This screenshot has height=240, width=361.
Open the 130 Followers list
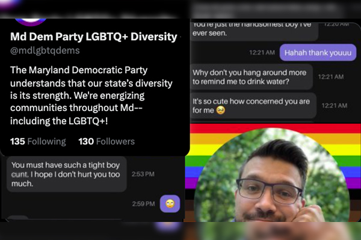tap(106, 142)
